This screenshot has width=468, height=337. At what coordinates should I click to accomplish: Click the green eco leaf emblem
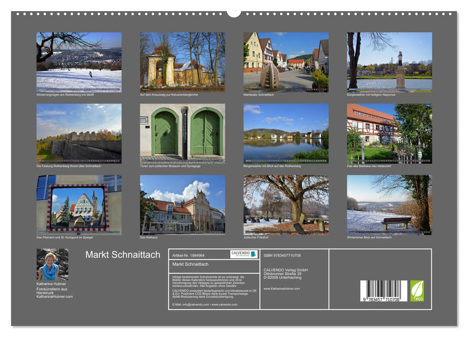(x=417, y=290)
